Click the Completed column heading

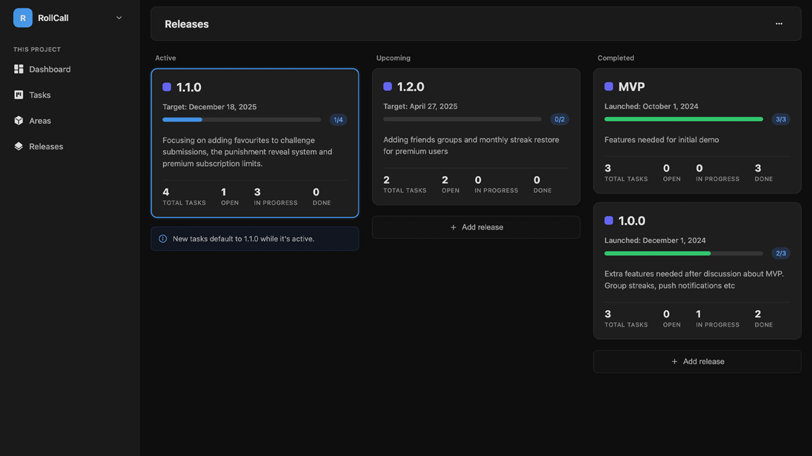[x=615, y=58]
